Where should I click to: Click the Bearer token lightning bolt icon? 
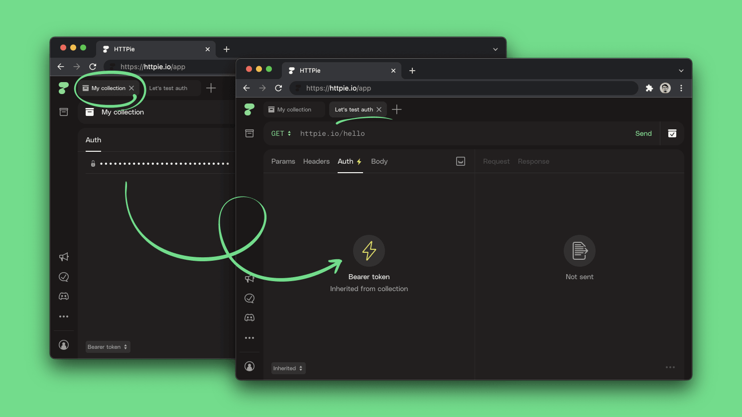369,251
